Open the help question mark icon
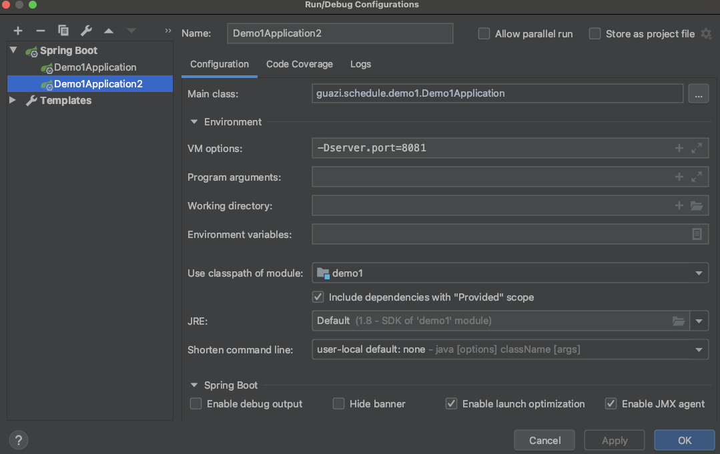 tap(18, 440)
